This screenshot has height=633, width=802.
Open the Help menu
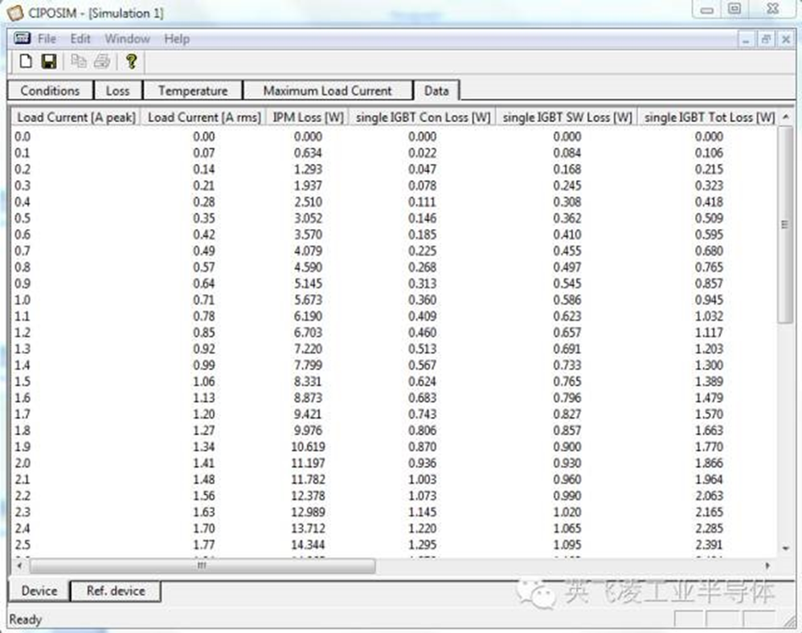tap(177, 39)
